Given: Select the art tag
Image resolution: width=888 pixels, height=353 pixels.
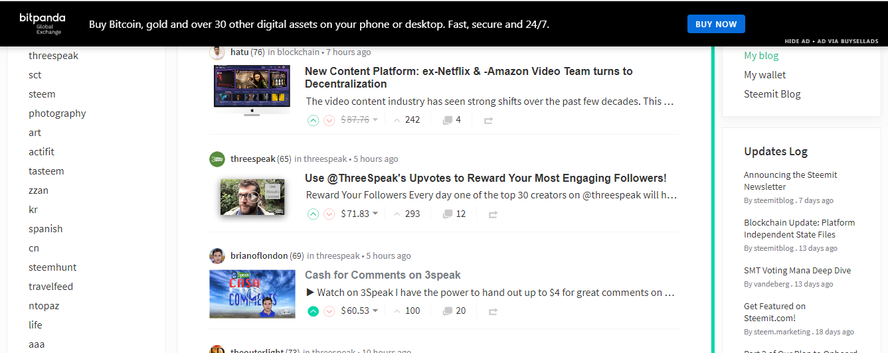Looking at the screenshot, I should point(35,133).
